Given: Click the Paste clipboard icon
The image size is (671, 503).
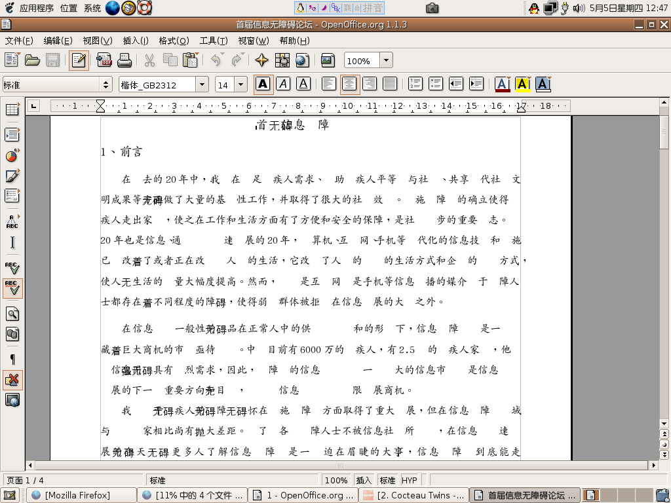Looking at the screenshot, I should (191, 60).
